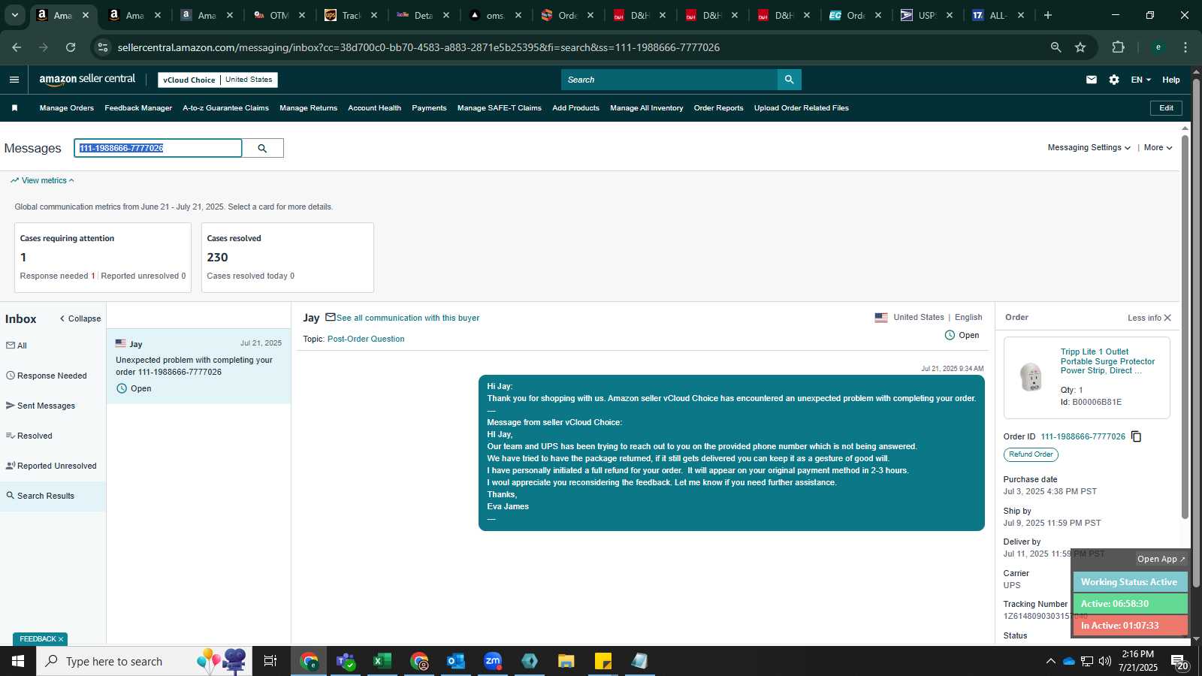Open the Sticky Notes taskbar icon

coord(603,661)
